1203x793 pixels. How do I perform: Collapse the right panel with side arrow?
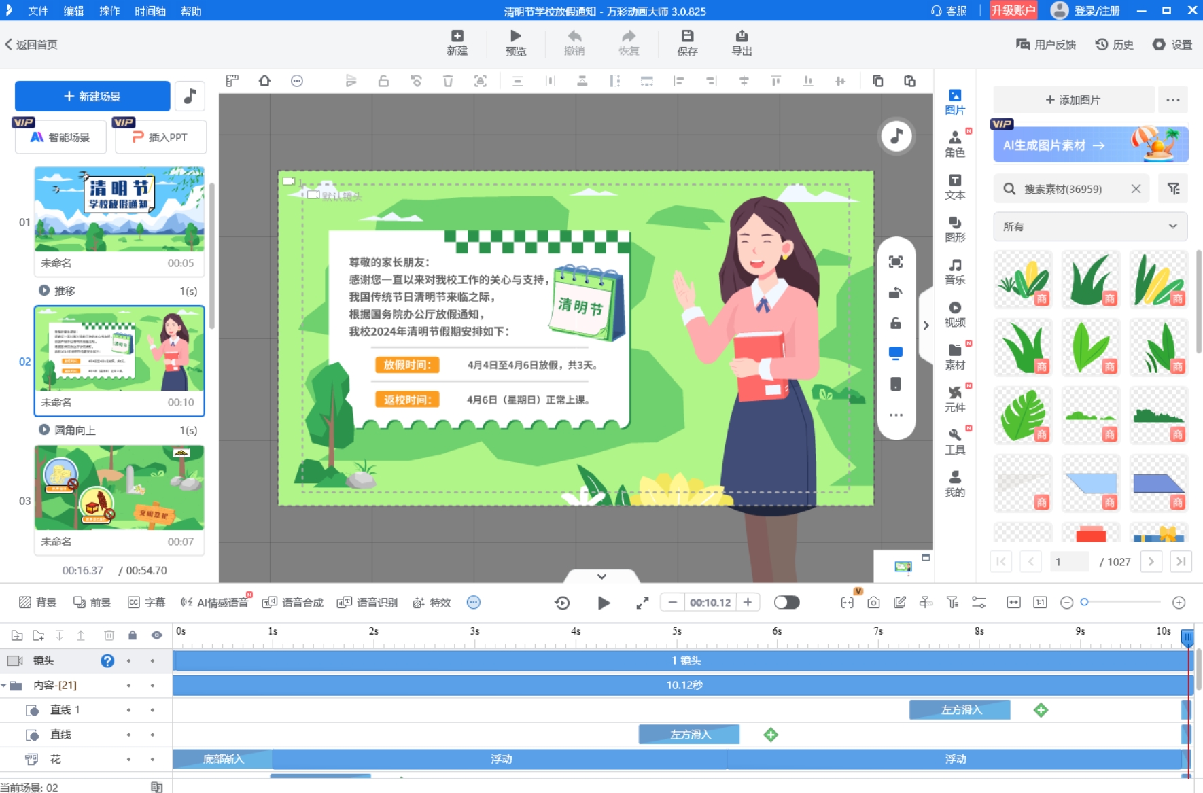[926, 325]
